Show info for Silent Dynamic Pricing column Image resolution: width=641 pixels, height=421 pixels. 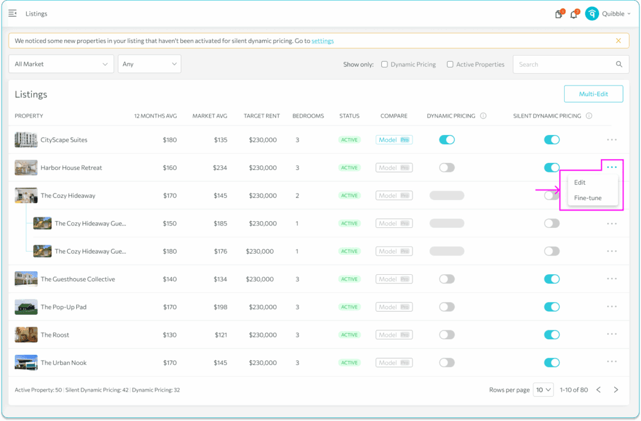pos(588,116)
